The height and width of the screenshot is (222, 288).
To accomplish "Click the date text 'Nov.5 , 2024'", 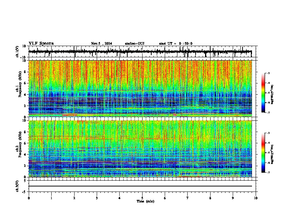I will 101,44.
